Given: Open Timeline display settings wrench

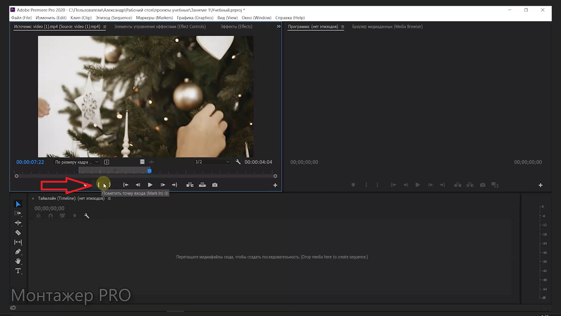Looking at the screenshot, I should (x=86, y=216).
